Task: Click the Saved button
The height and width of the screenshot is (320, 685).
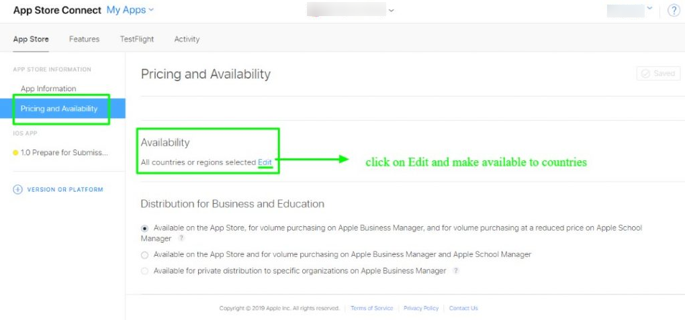Action: [658, 73]
